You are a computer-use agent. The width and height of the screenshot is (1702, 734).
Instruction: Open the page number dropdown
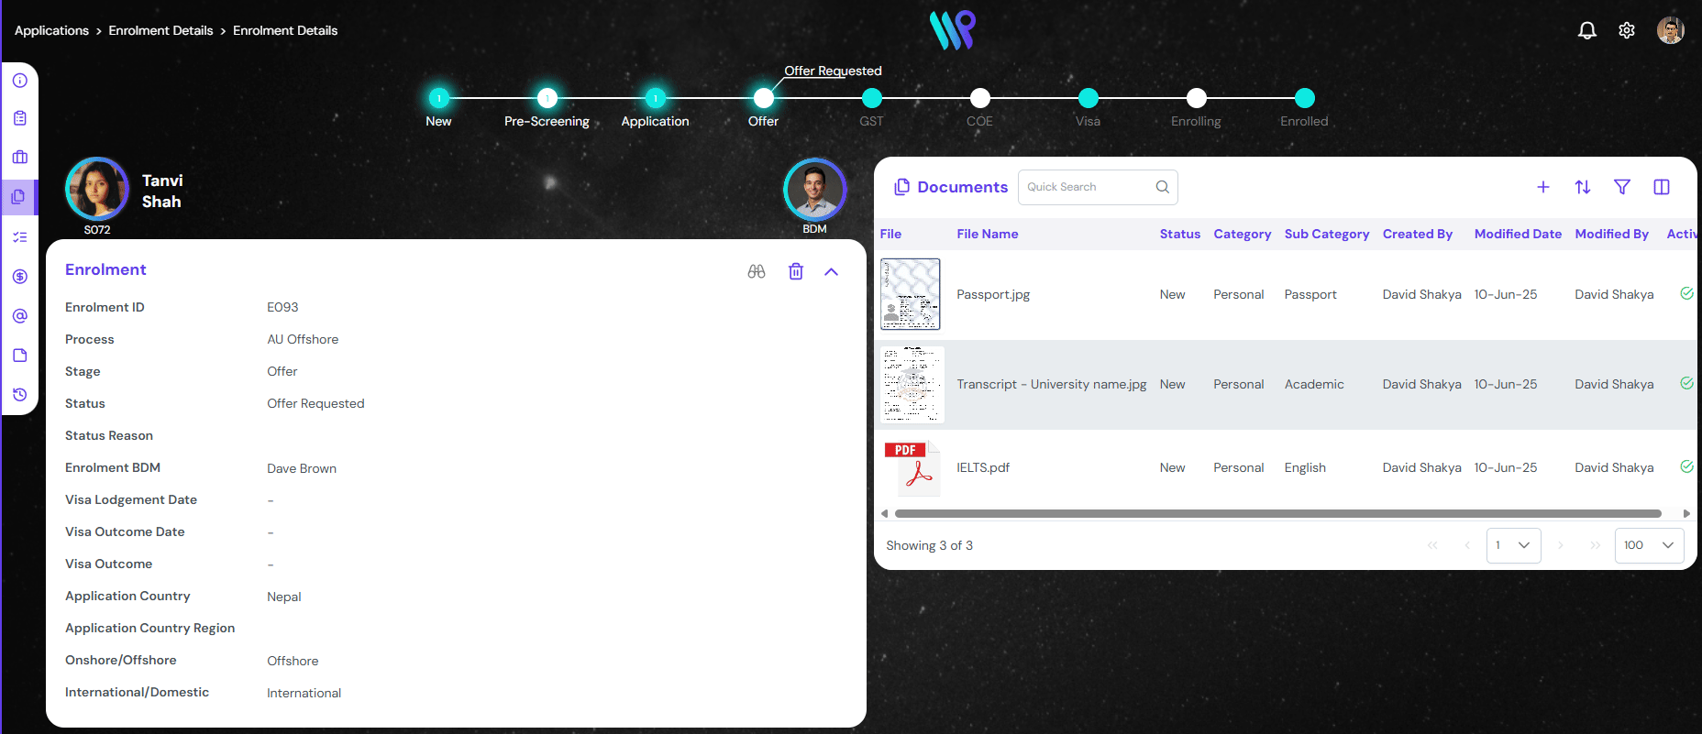(1513, 545)
